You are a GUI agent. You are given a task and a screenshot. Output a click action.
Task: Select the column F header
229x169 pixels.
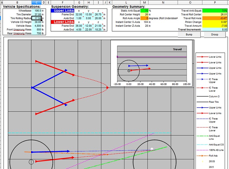coord(62,2)
